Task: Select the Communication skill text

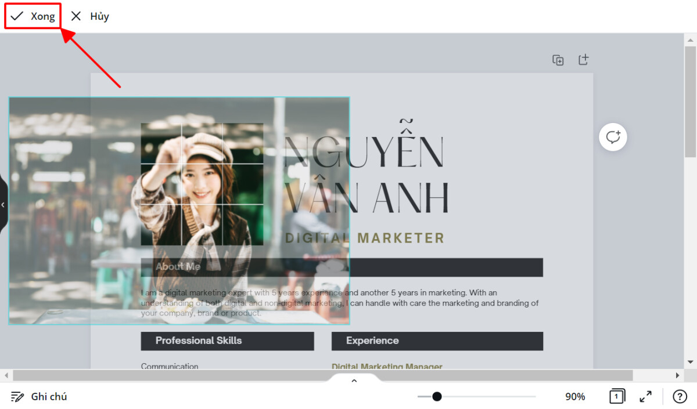Action: [170, 366]
